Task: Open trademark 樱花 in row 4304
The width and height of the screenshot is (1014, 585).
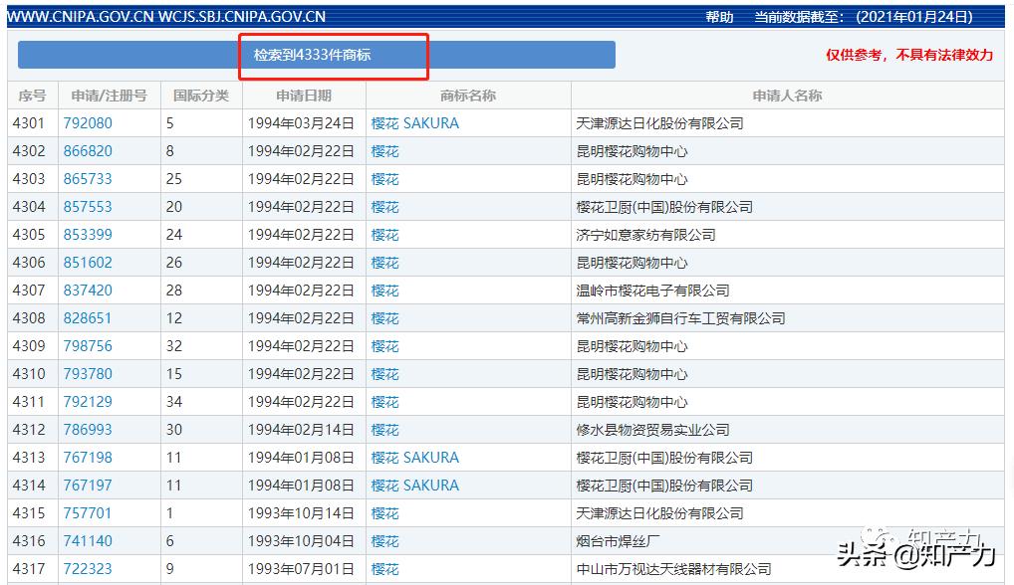Action: tap(384, 207)
